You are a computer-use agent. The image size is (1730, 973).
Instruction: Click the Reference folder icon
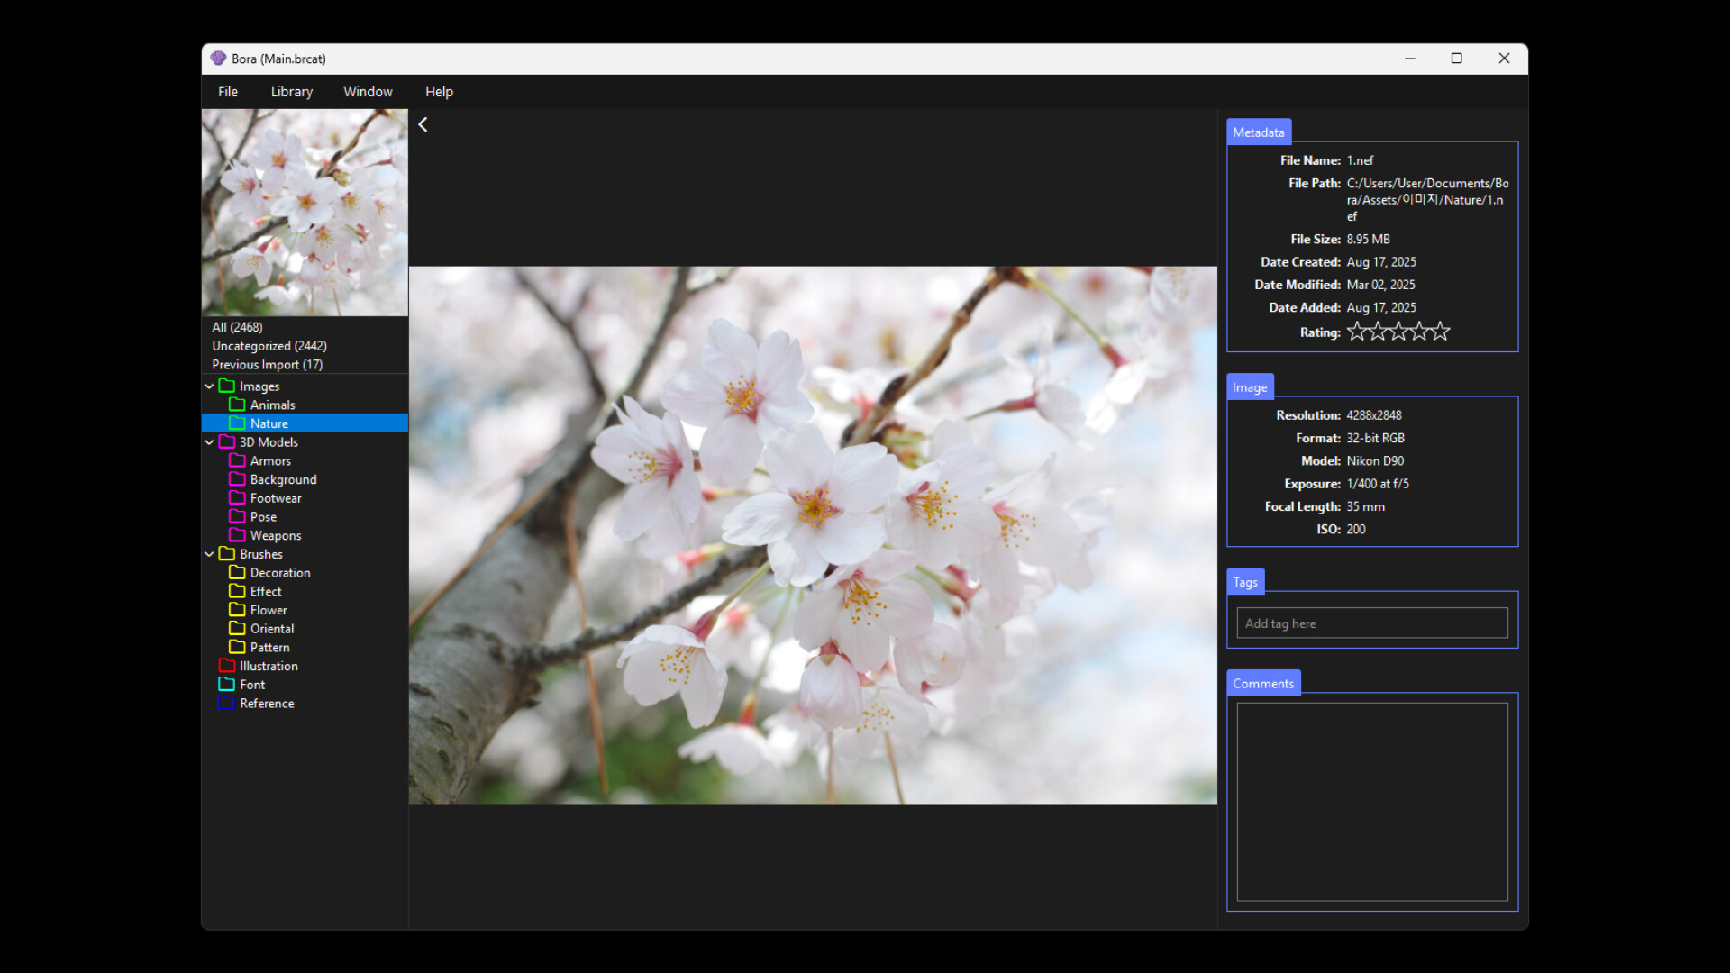click(227, 703)
